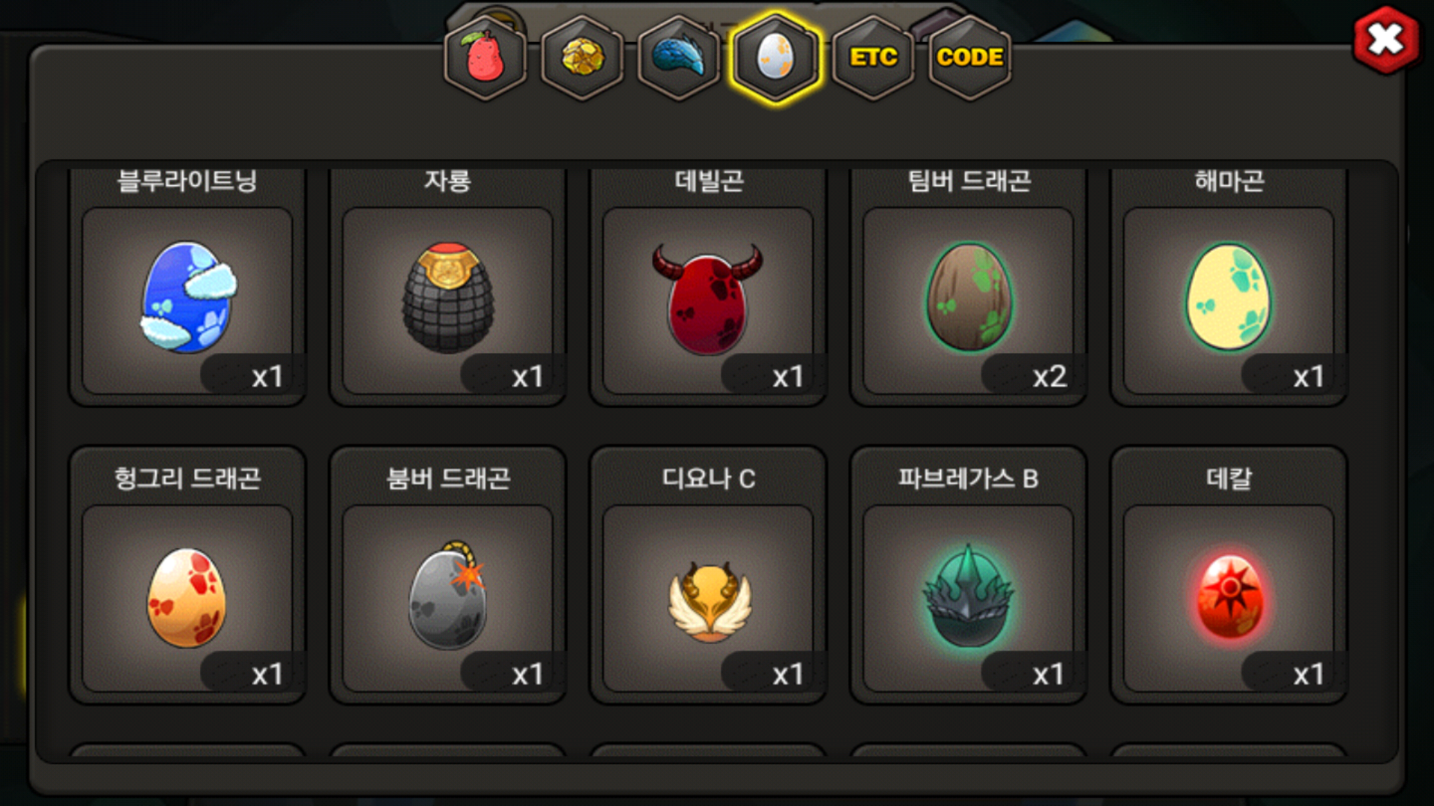Image resolution: width=1434 pixels, height=806 pixels.
Task: Open the fruit food category tab
Action: click(485, 58)
